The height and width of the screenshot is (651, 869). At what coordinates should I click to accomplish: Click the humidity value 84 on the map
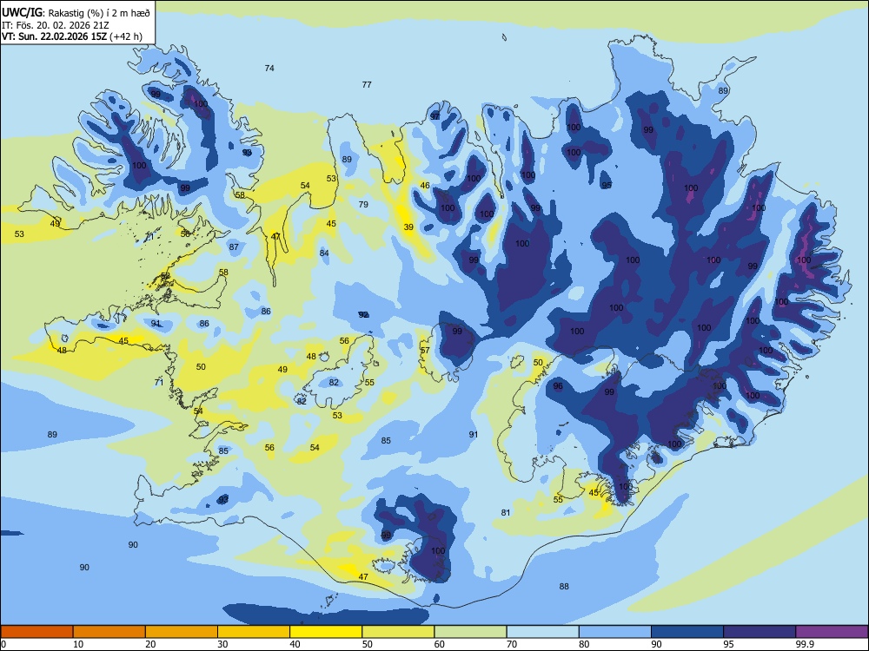324,253
